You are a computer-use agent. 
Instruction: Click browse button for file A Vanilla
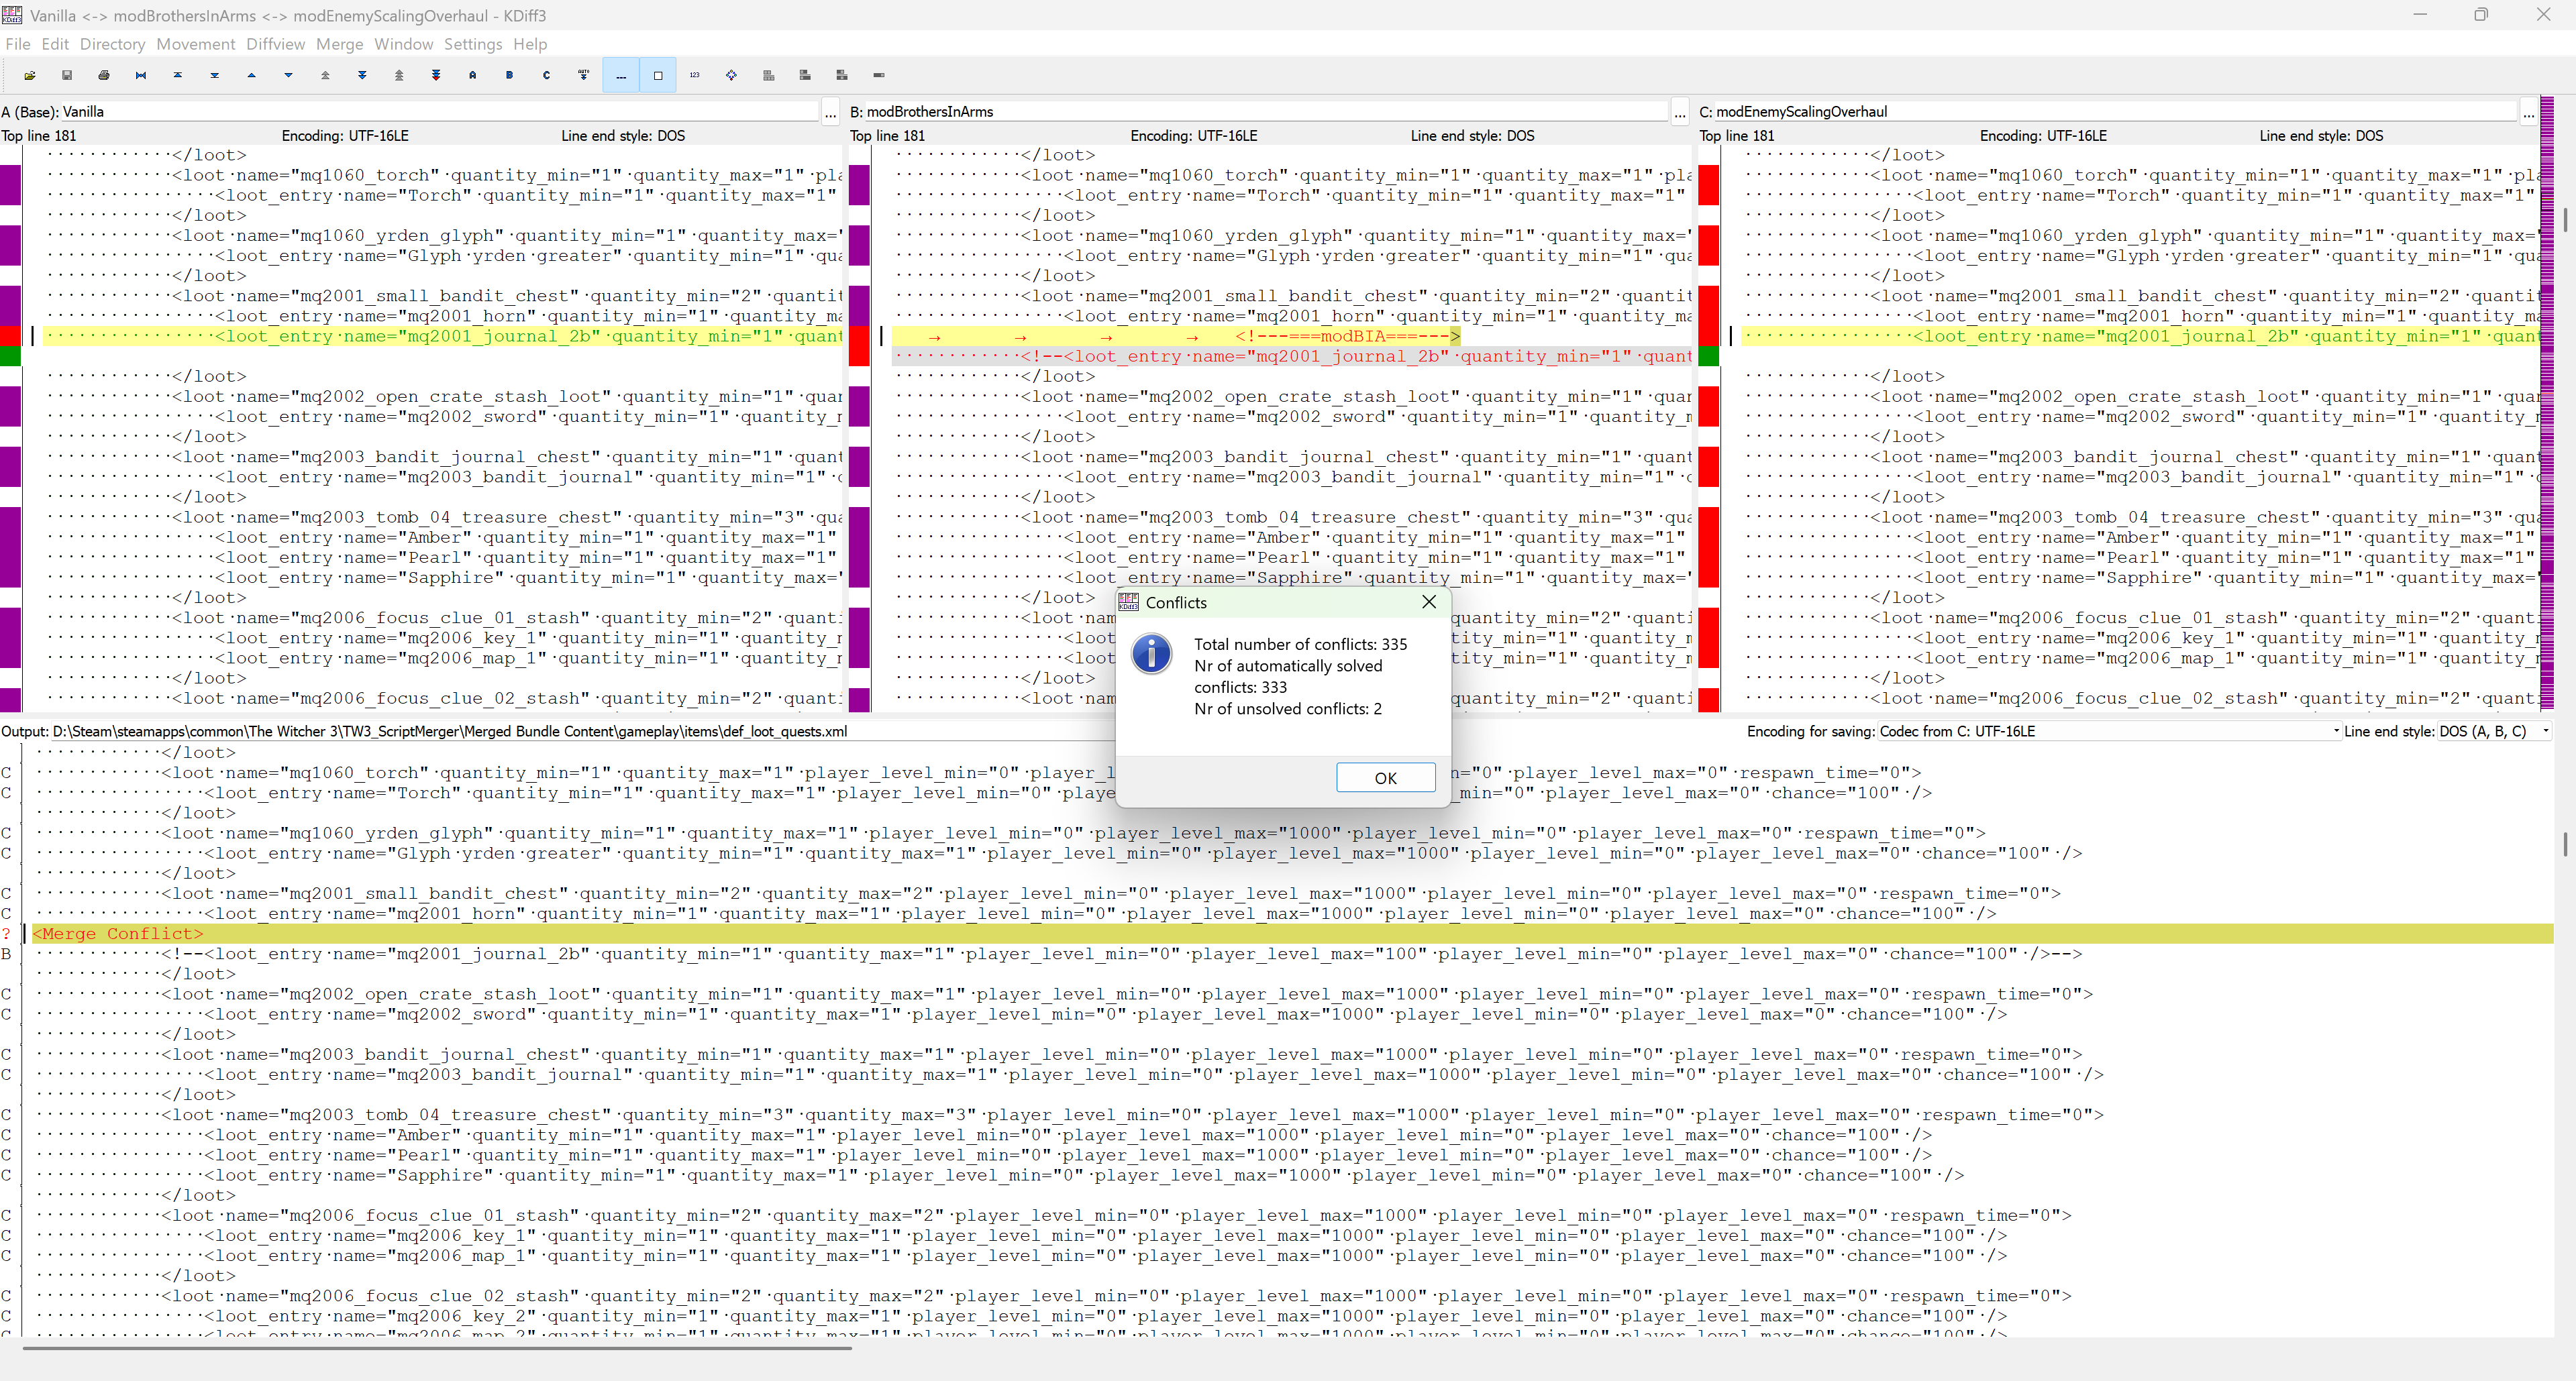click(x=830, y=113)
